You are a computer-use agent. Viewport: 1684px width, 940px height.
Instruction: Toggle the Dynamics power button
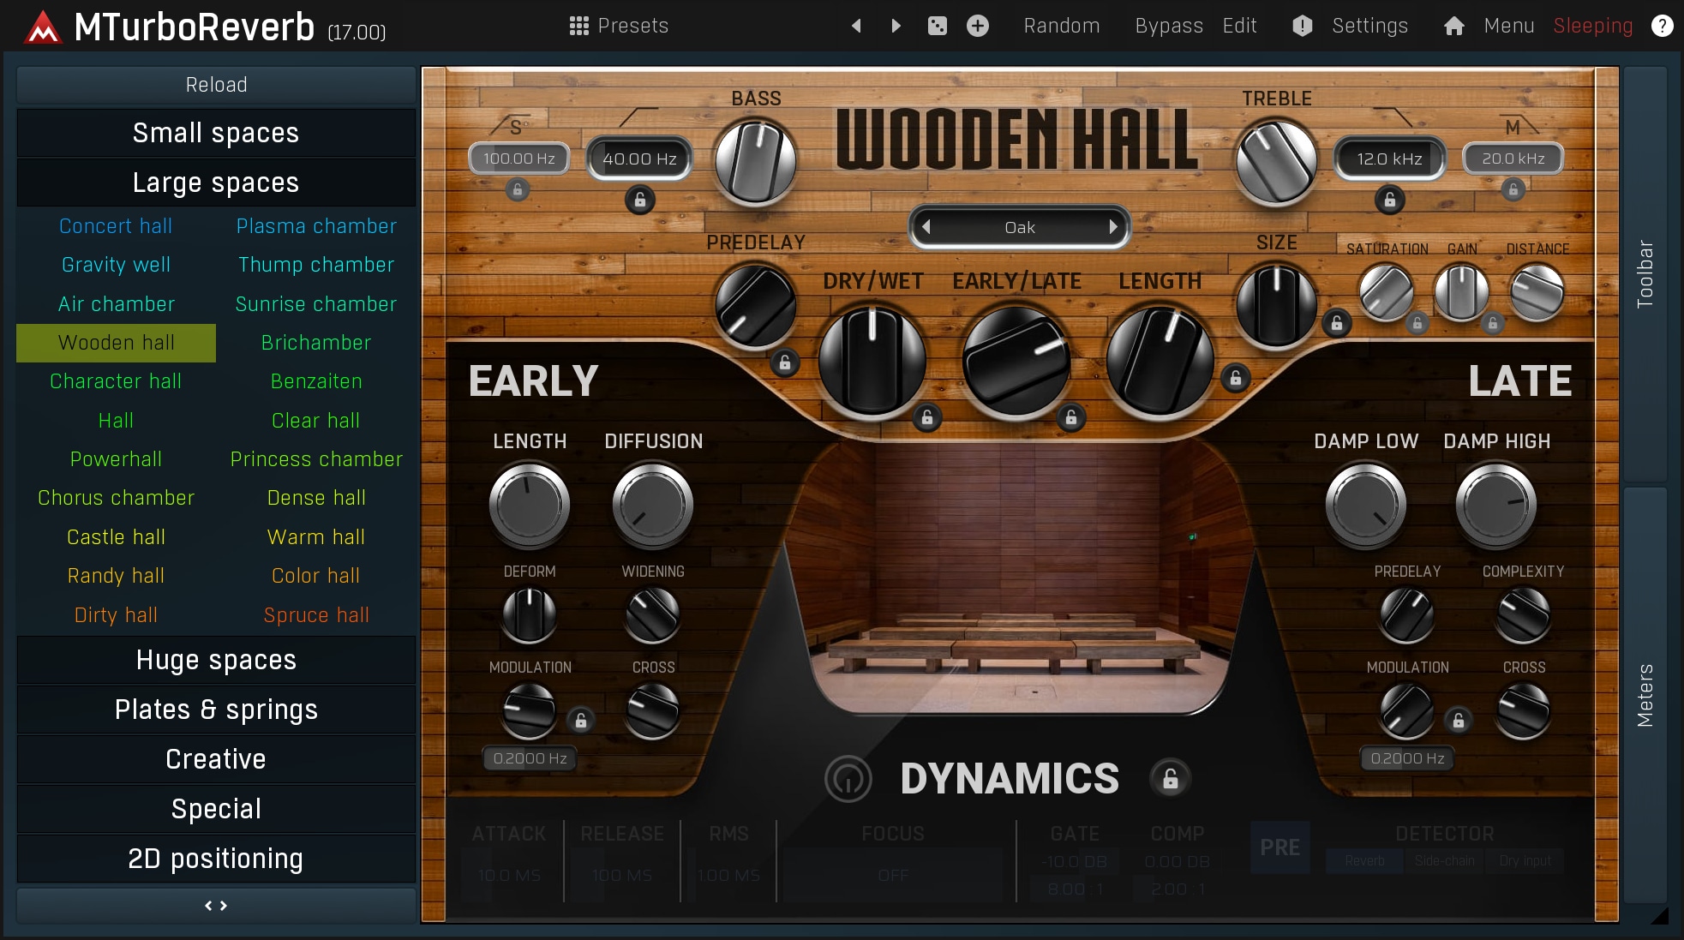point(848,779)
